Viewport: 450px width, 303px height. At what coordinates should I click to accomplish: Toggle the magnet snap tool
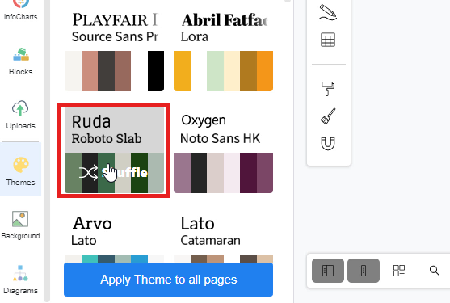328,144
